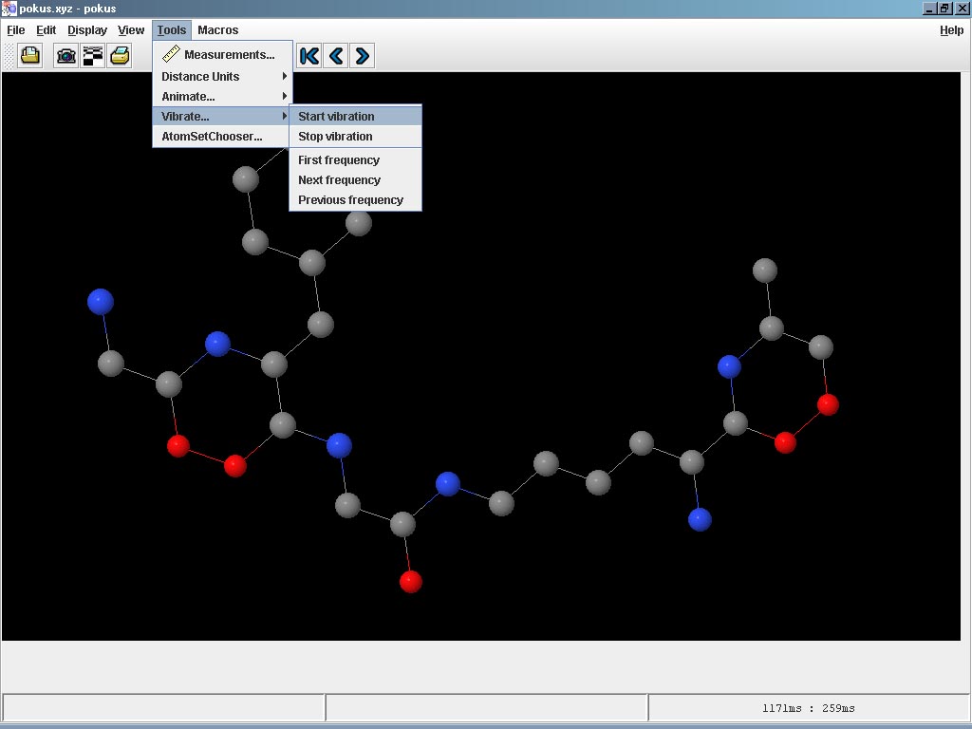
Task: Select Stop vibration in the submenu
Action: point(355,137)
